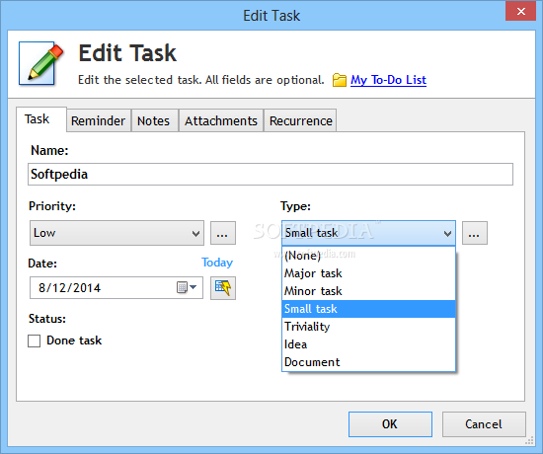Choose Triviality from the Type list
Viewport: 543px width, 454px height.
pos(368,327)
